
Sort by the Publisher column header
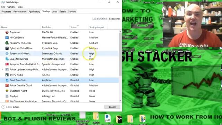[x=55, y=27]
